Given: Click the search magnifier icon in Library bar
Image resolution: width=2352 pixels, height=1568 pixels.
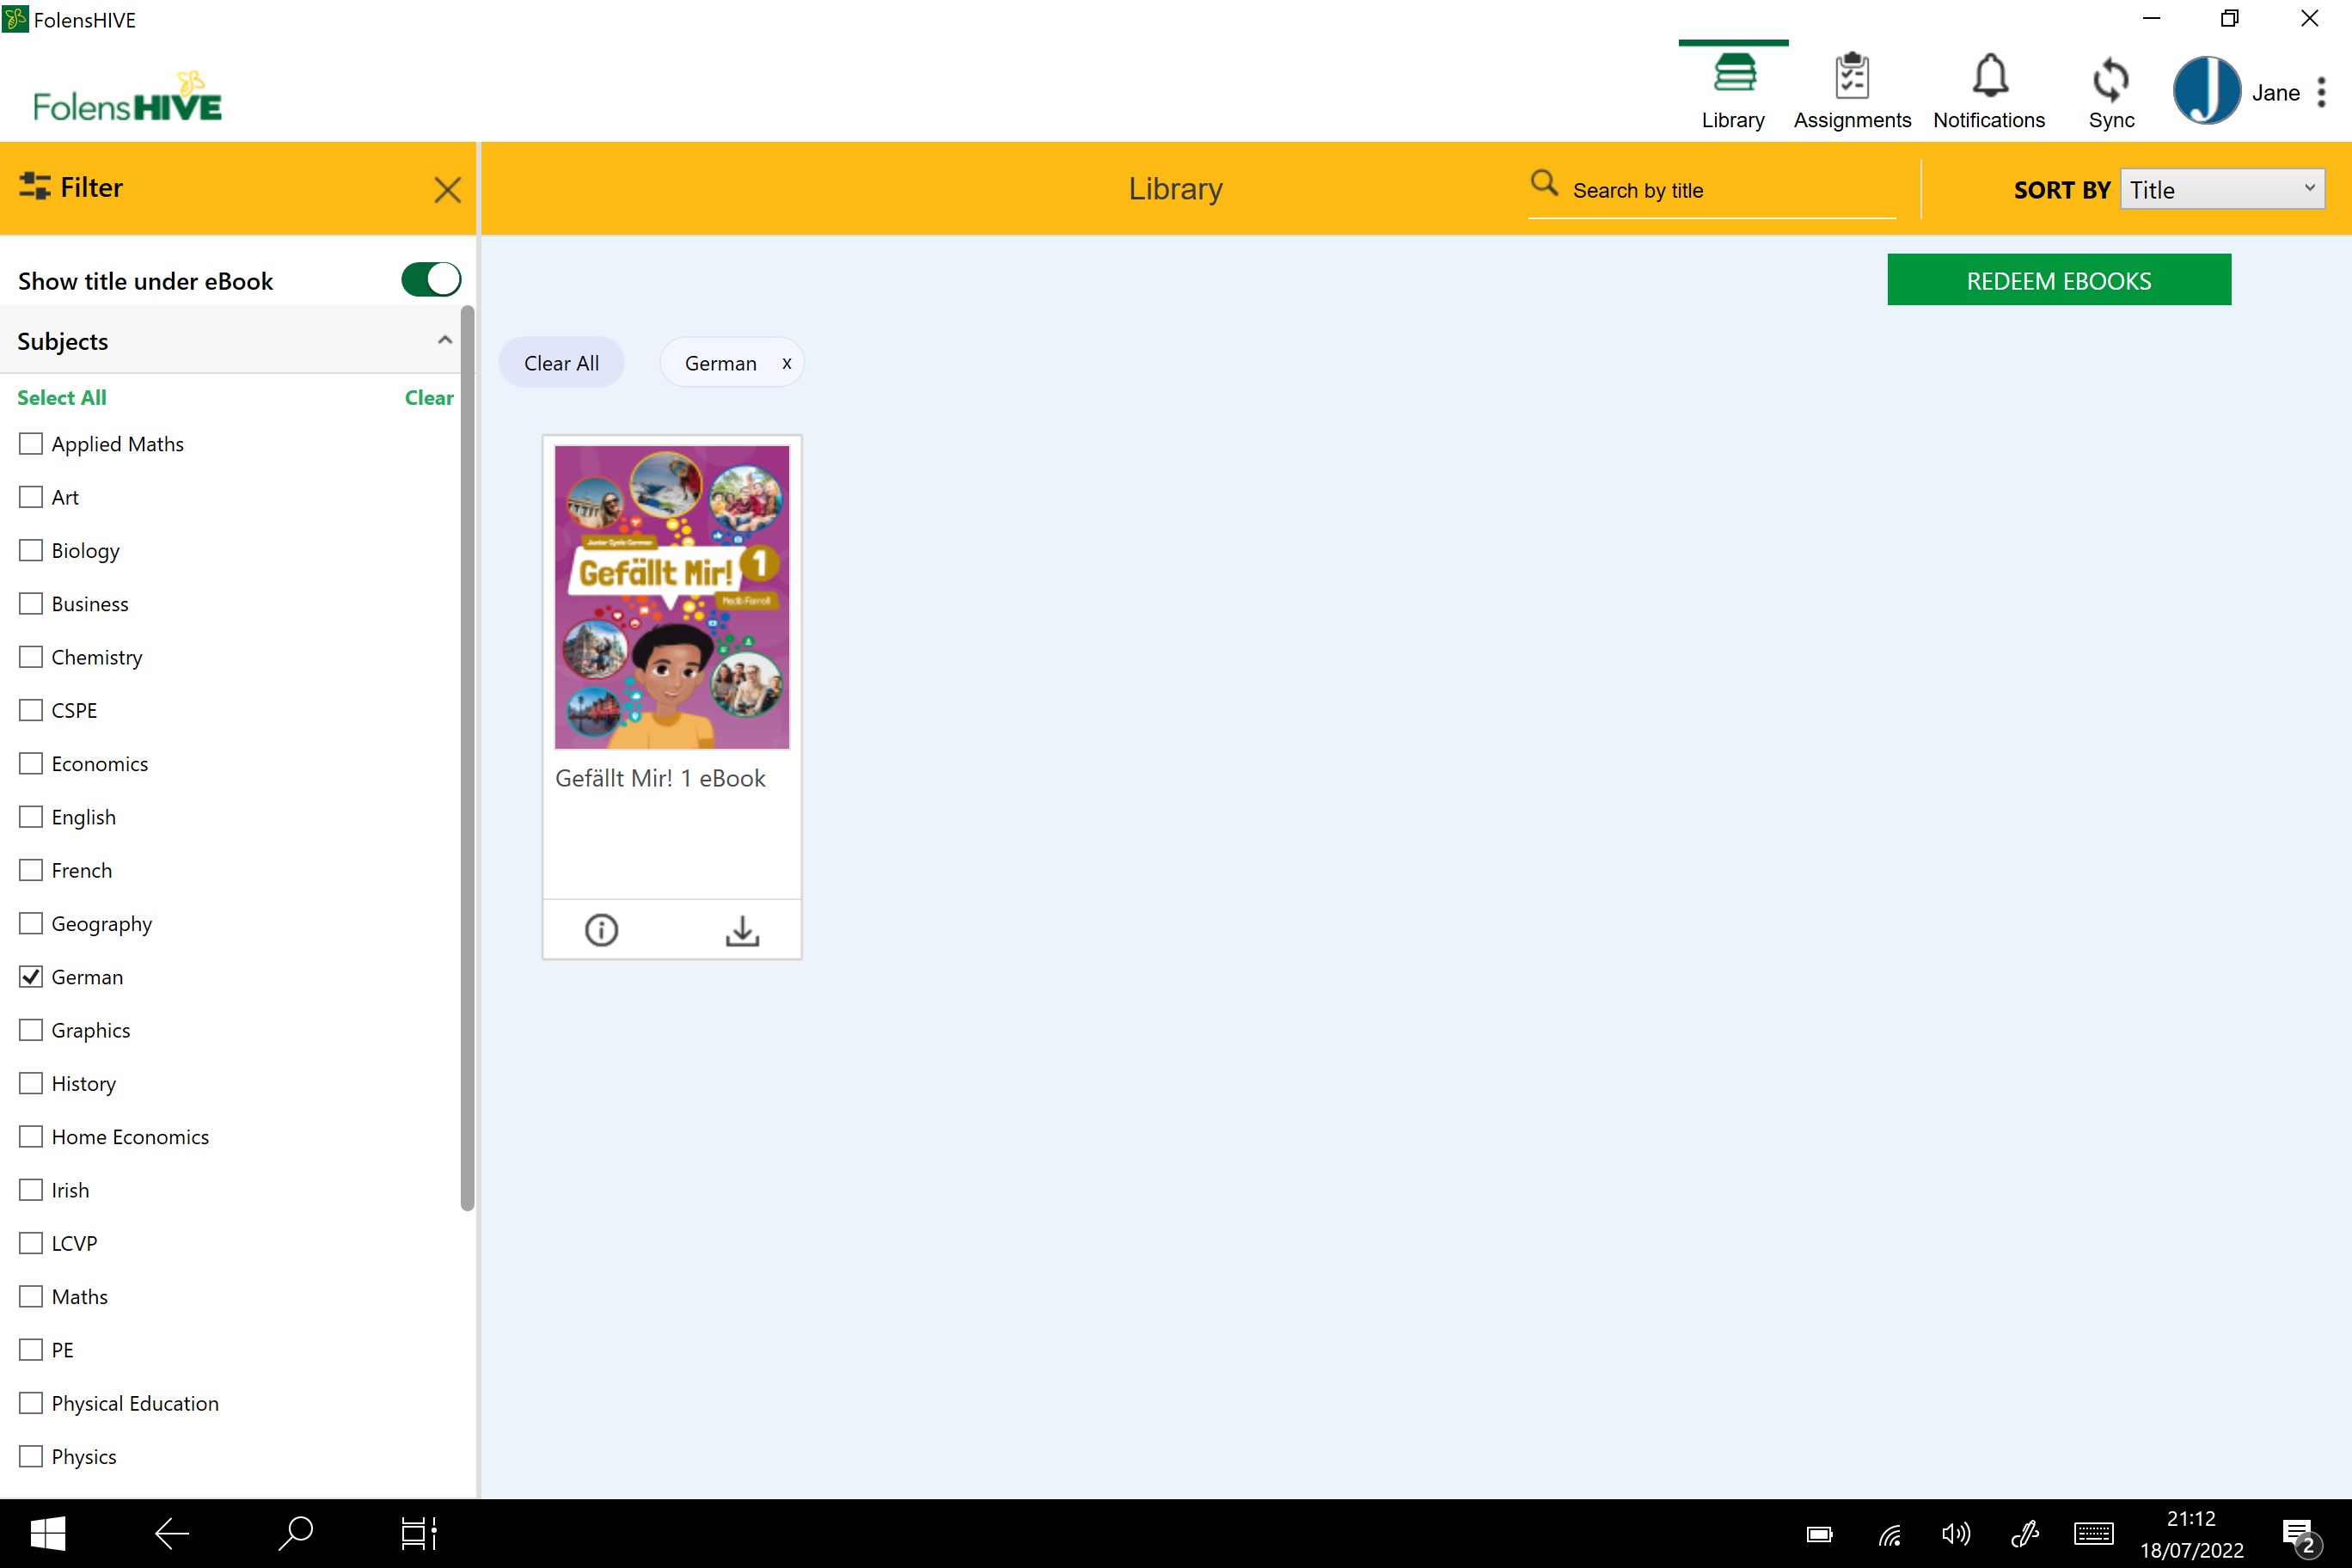Looking at the screenshot, I should pyautogui.click(x=1544, y=183).
